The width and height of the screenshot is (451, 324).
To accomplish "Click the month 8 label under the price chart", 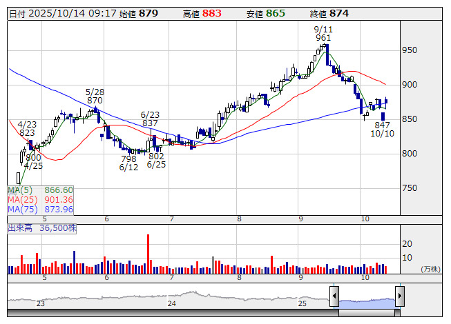I will click(239, 219).
